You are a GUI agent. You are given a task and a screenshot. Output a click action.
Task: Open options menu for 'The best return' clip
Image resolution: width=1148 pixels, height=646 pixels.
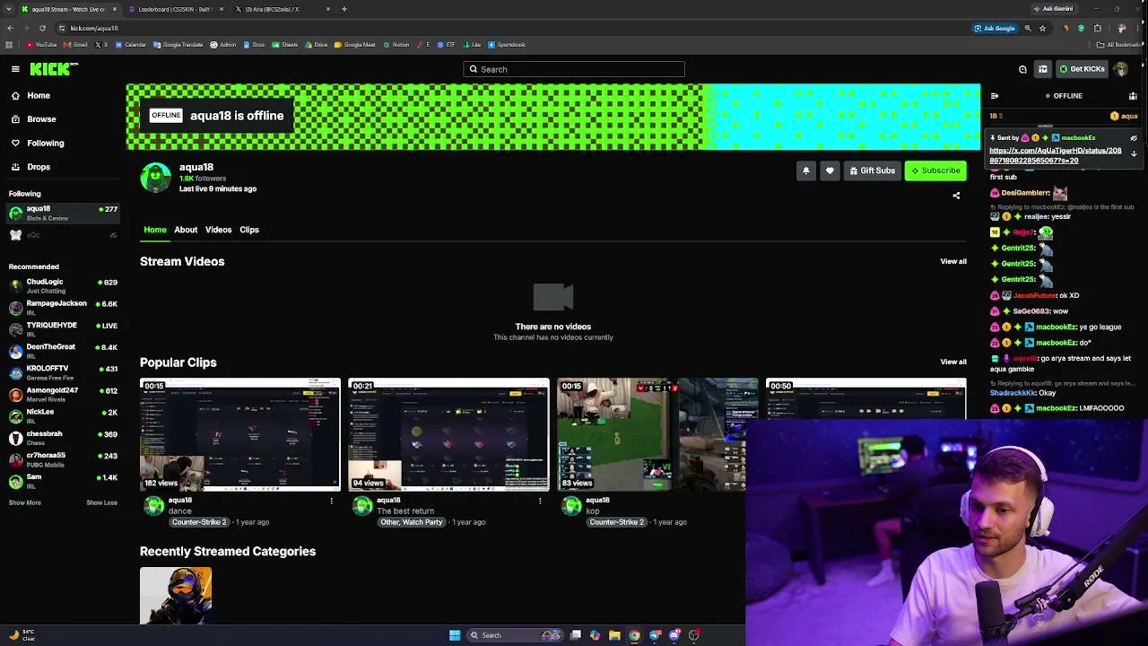tap(539, 501)
